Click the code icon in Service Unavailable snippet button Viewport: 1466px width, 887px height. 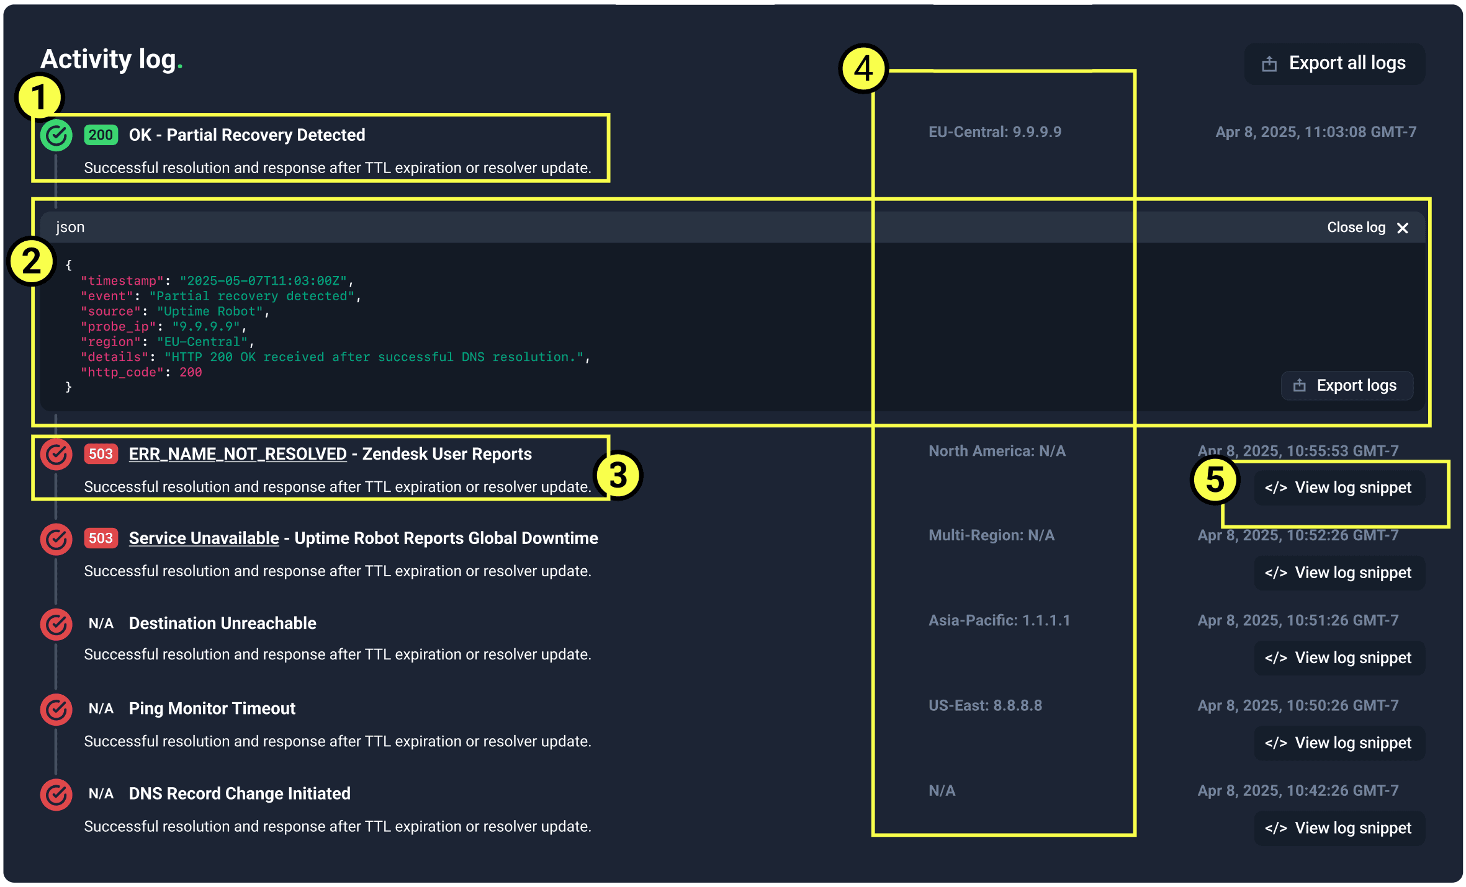1276,573
